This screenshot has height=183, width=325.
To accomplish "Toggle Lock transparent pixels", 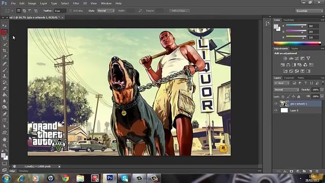I will point(283,97).
